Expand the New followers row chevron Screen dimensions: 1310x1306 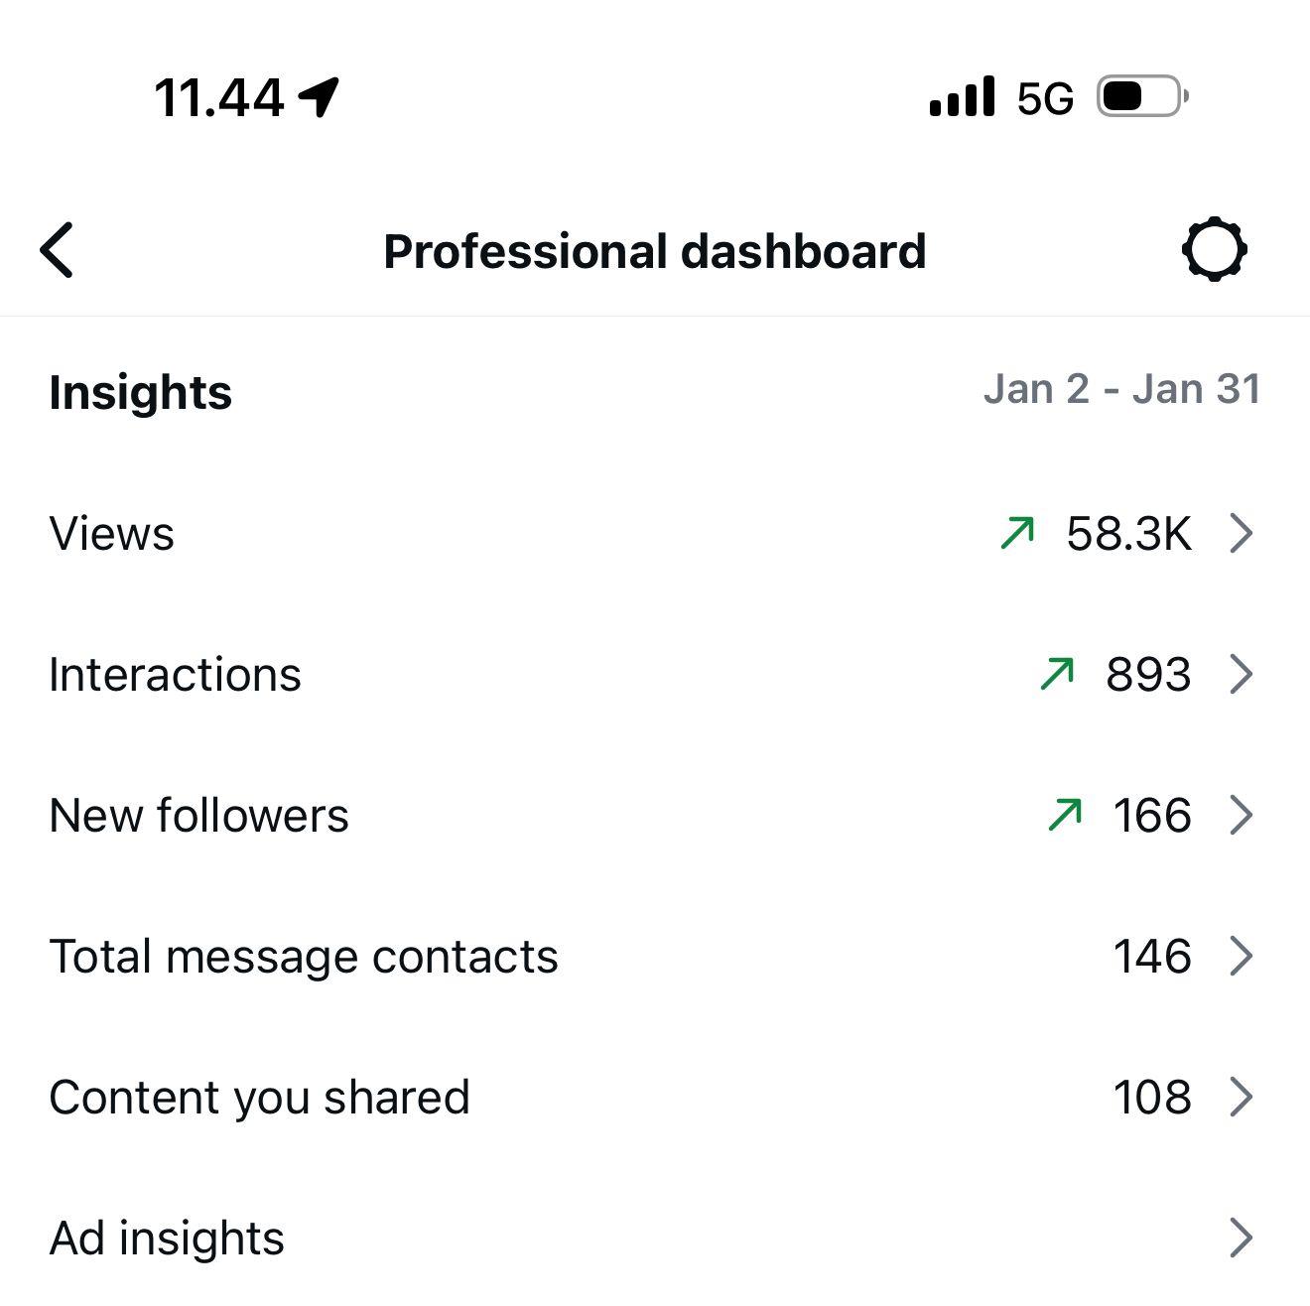tap(1241, 815)
